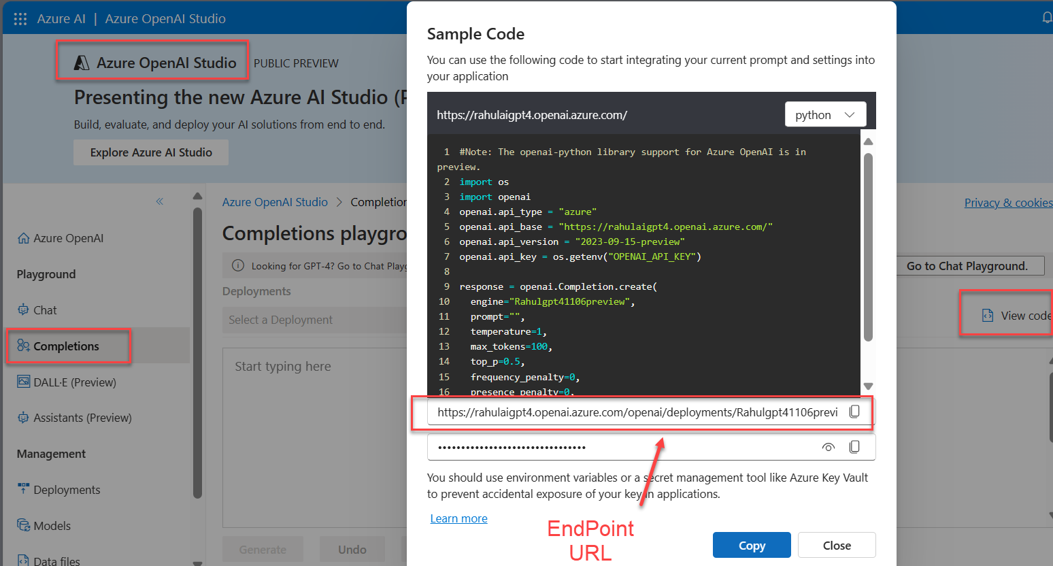Viewport: 1053px width, 566px height.
Task: Open the python language dropdown
Action: click(825, 115)
